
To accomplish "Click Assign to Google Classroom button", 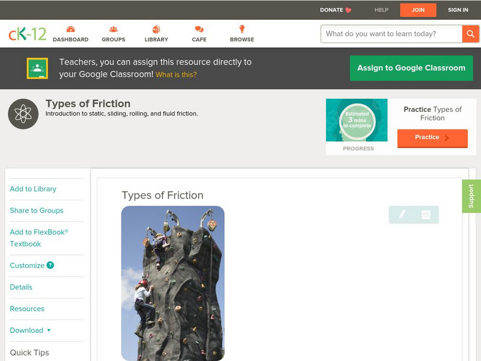I will coord(411,68).
